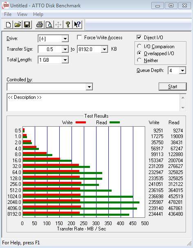Screen dimensions: 193x248
Task: Click read value 478281
Action: pos(175,202)
